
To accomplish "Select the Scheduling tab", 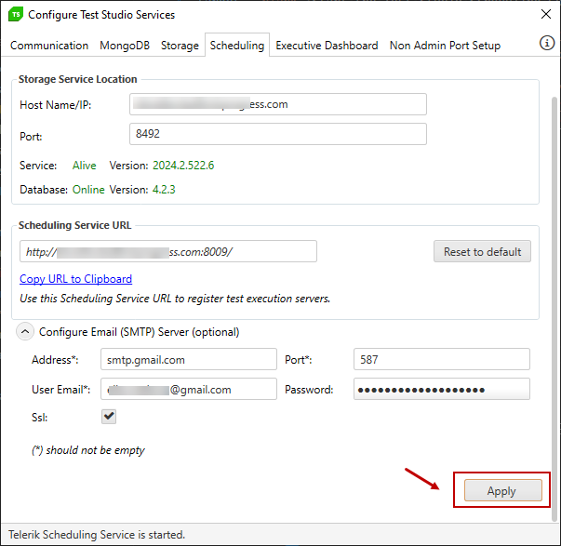I will (237, 45).
